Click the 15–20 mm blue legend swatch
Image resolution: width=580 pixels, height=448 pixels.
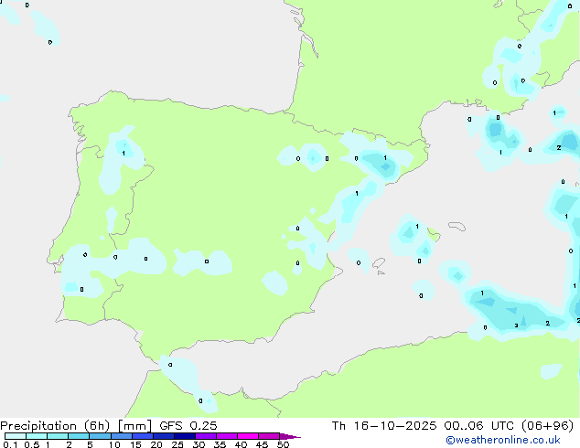click(x=143, y=436)
